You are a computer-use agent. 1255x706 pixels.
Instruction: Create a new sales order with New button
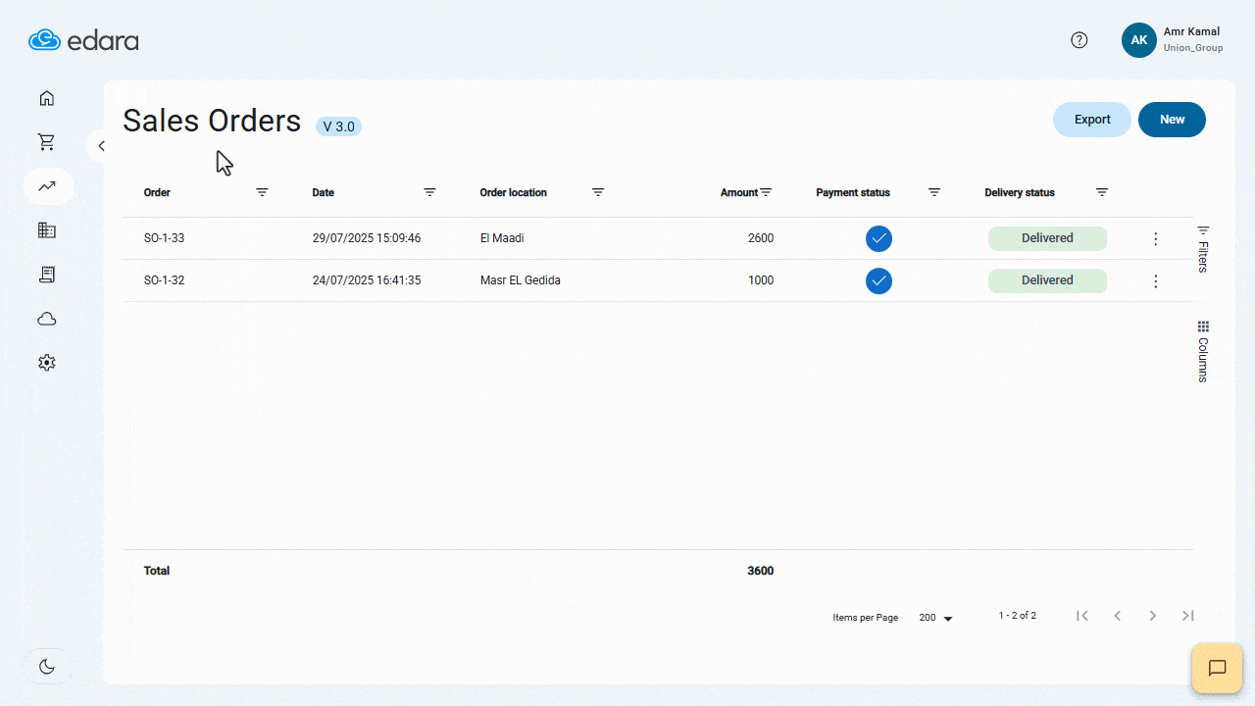click(x=1172, y=119)
